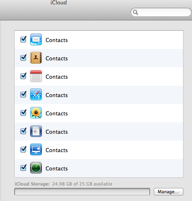Toggle the checkbox beside the Safari icon
Screen dimensions: 192x201
click(x=23, y=94)
